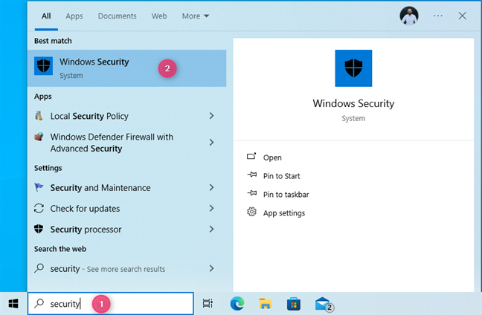
Task: Open the More filter dropdown
Action: coord(196,16)
